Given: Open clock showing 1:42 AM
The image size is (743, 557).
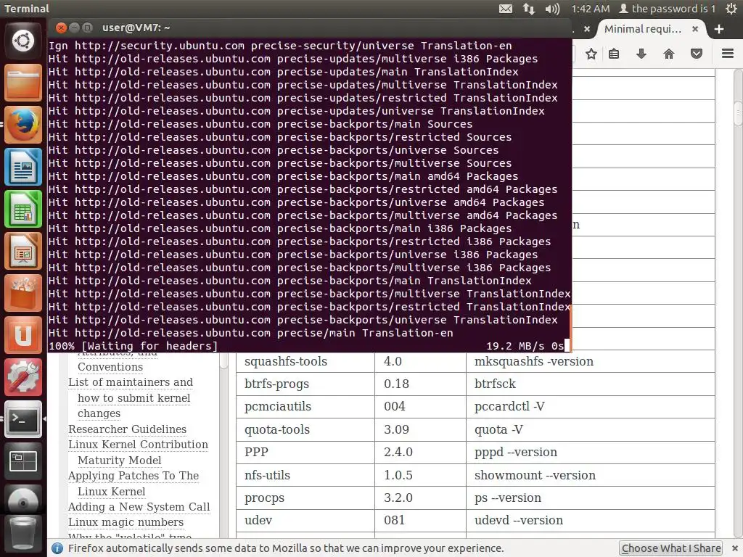Looking at the screenshot, I should (591, 9).
